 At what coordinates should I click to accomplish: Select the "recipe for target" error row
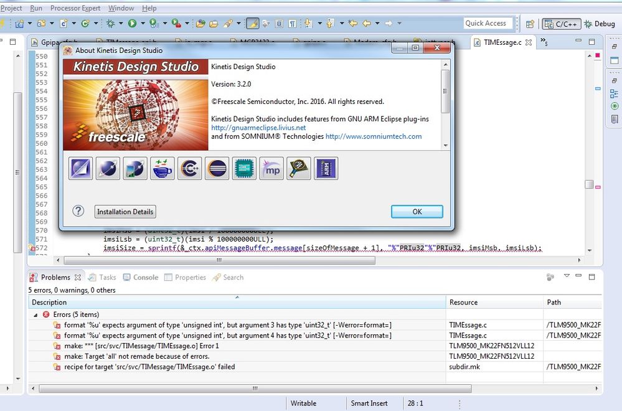(314, 367)
